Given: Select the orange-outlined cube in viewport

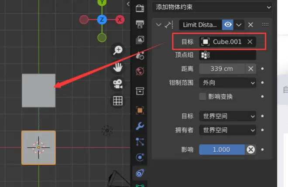Looking at the screenshot, I should pos(38,147).
